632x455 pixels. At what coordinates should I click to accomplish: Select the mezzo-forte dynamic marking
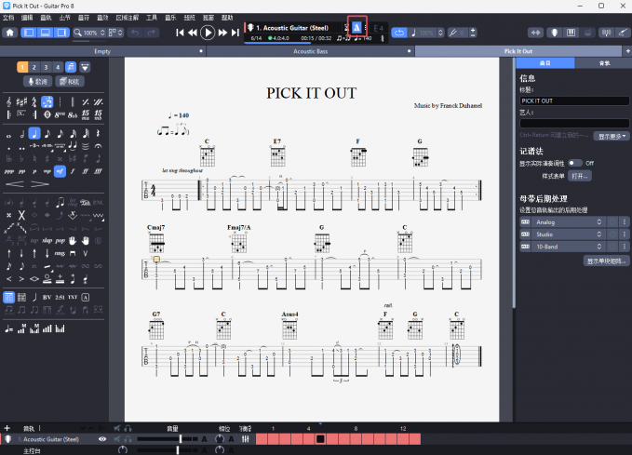(x=60, y=171)
